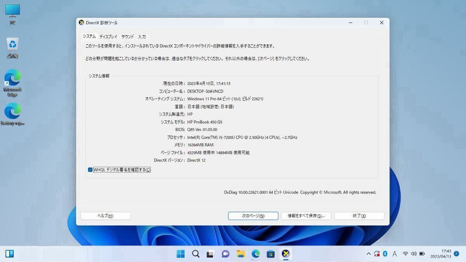Image resolution: width=466 pixels, height=262 pixels.
Task: Select the システム tab
Action: (89, 36)
